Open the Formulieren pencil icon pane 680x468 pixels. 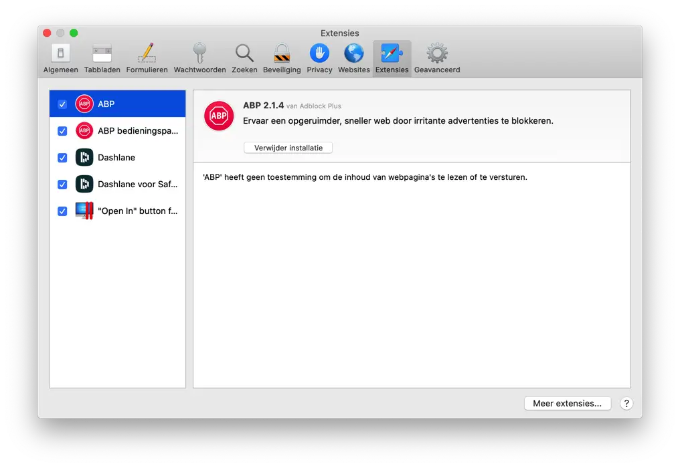147,58
